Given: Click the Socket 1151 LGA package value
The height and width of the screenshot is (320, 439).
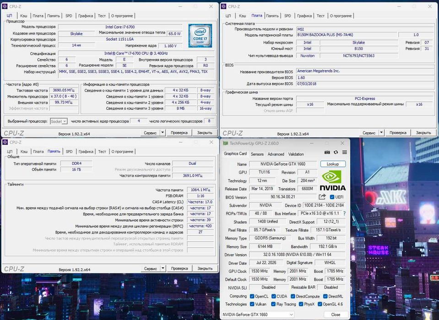Looking at the screenshot, I should tap(120, 39).
